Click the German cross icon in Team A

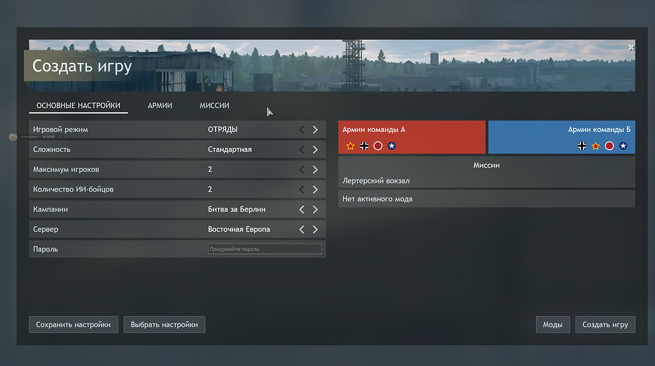tap(364, 146)
